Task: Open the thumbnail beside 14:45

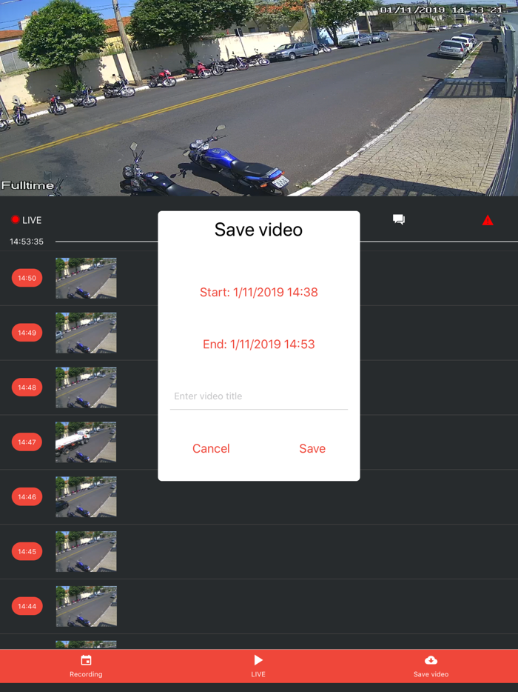Action: [86, 551]
